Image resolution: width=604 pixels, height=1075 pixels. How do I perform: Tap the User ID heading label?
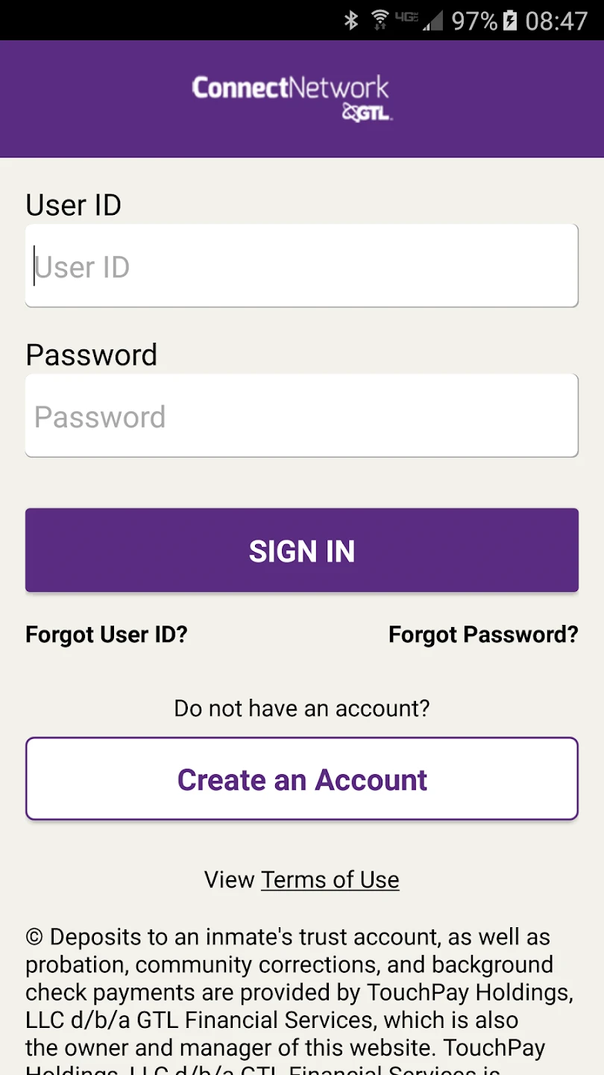point(73,205)
